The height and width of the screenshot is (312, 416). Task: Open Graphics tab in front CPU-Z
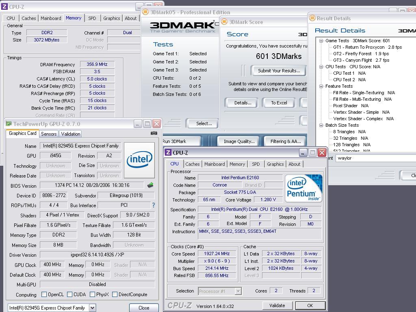pyautogui.click(x=275, y=164)
